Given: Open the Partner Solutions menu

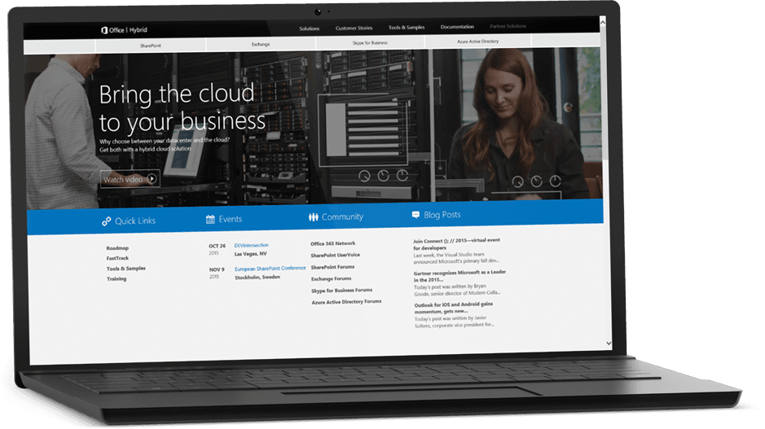Looking at the screenshot, I should point(508,26).
